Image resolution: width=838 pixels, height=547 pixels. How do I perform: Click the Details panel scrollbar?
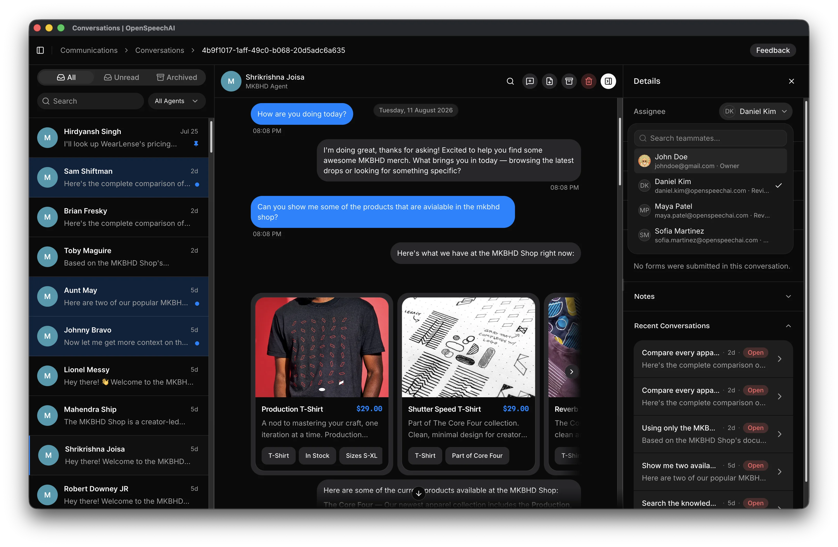806,291
